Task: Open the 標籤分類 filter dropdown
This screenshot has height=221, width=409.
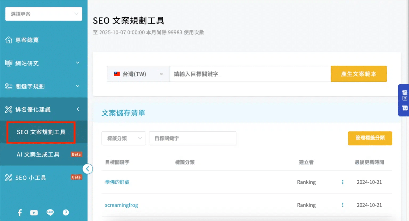Action: [124, 138]
